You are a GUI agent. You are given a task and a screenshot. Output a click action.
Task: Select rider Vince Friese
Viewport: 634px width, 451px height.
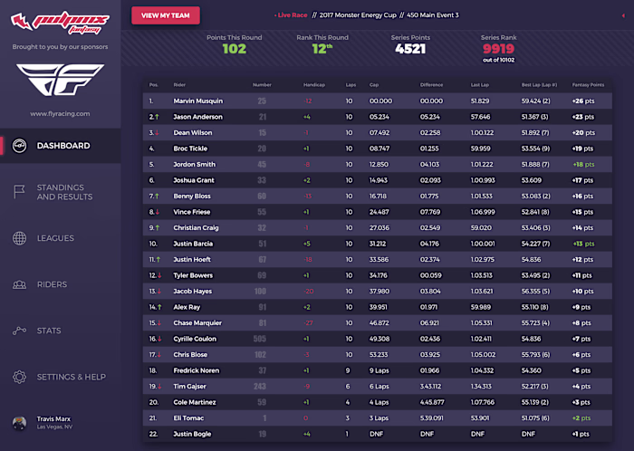[x=192, y=212]
